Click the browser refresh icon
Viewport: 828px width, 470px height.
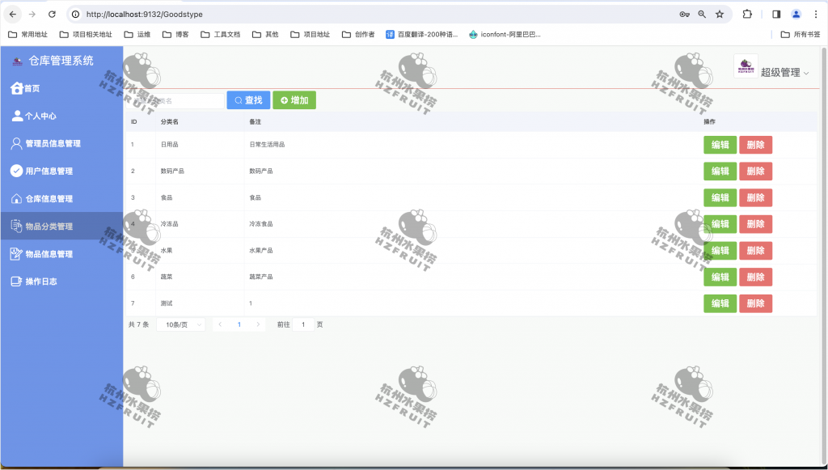pos(52,14)
